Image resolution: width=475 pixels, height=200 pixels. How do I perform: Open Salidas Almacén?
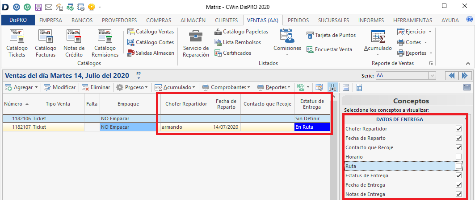tap(151, 53)
